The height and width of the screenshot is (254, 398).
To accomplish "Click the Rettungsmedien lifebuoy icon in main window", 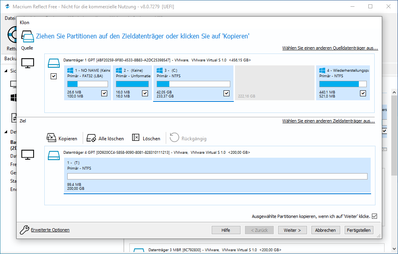I will [x=12, y=34].
